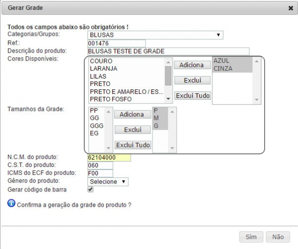The height and width of the screenshot is (249, 298).
Task: Select P in chosen sizes list
Action: [160, 110]
